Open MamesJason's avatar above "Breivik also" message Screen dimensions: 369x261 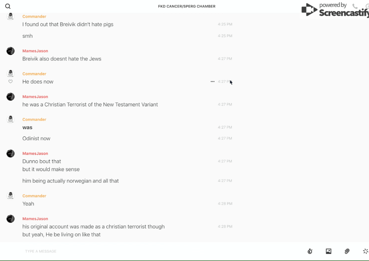pos(10,51)
